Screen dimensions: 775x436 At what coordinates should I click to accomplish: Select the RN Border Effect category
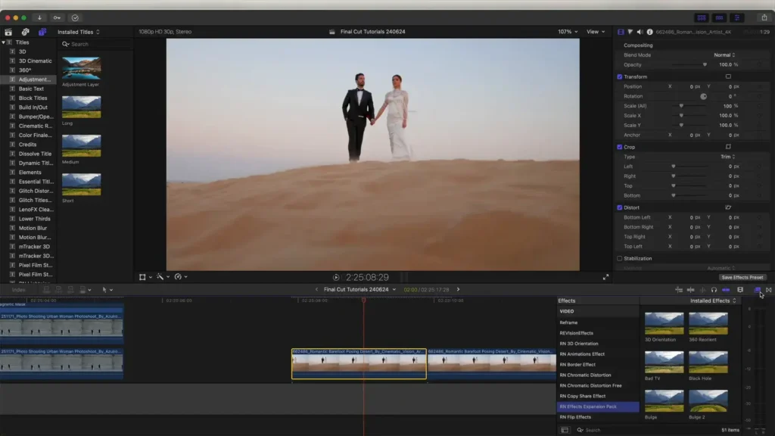(577, 365)
